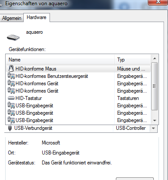Click the Ort value USB-Eingabegerät
Screen dimensions: 168x180
[61, 153]
